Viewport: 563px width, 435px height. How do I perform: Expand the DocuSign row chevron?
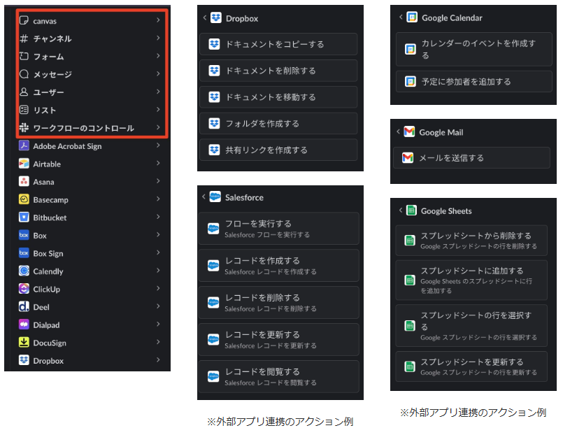click(x=158, y=342)
